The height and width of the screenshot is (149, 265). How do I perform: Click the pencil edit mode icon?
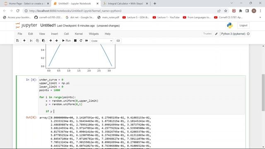[x=216, y=34]
